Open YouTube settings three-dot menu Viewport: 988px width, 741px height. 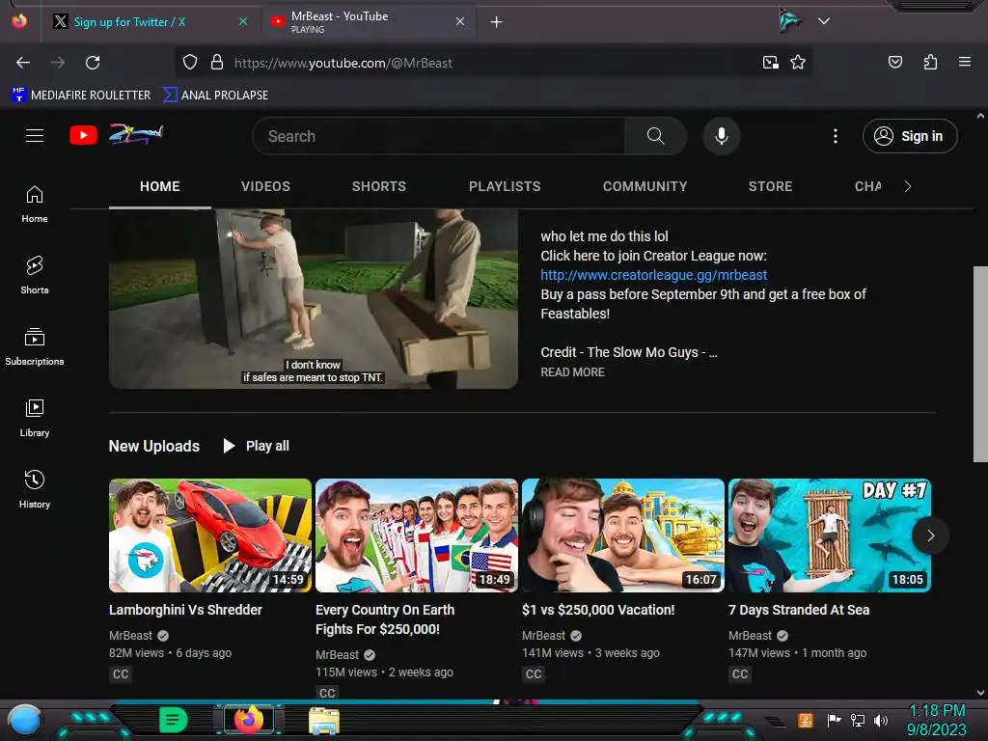pyautogui.click(x=836, y=136)
